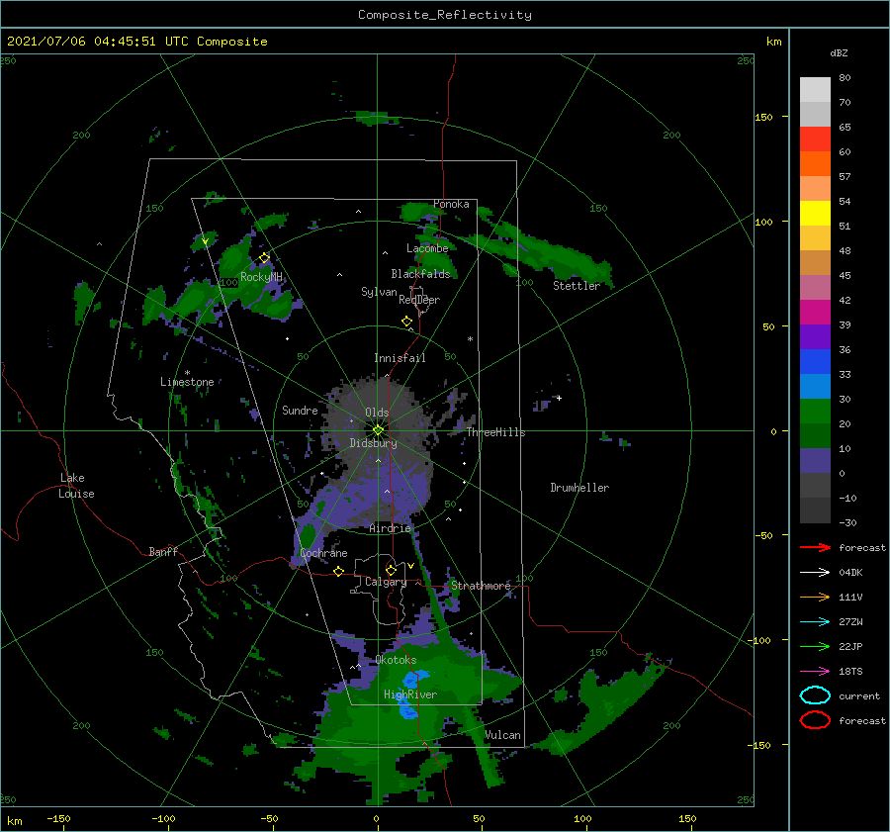Click the cyan current ellipse legend icon
This screenshot has height=832, width=890.
click(x=815, y=695)
